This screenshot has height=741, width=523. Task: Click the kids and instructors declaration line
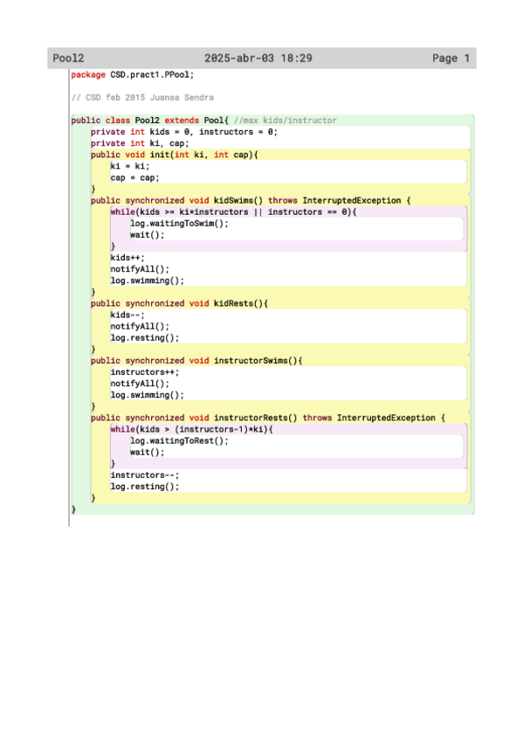click(x=184, y=132)
